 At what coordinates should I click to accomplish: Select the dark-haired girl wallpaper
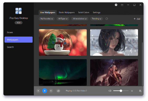click(x=114, y=42)
